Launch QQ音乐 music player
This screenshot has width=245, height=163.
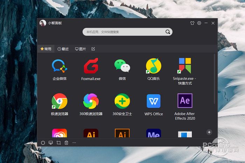coord(154,66)
